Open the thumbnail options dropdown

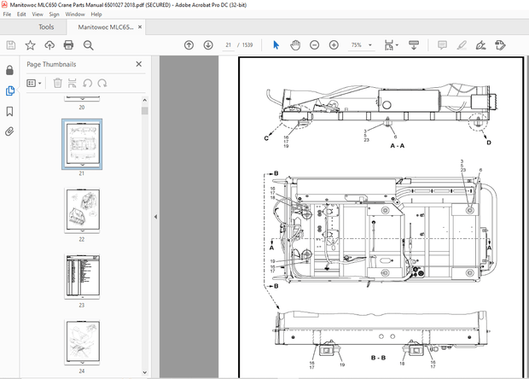click(34, 83)
